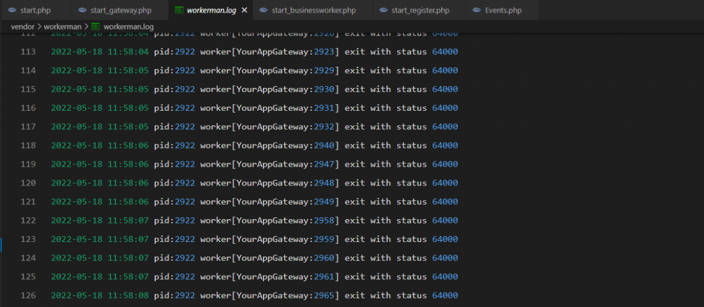
Task: Click worker id 2960 on line 124
Action: [324, 258]
